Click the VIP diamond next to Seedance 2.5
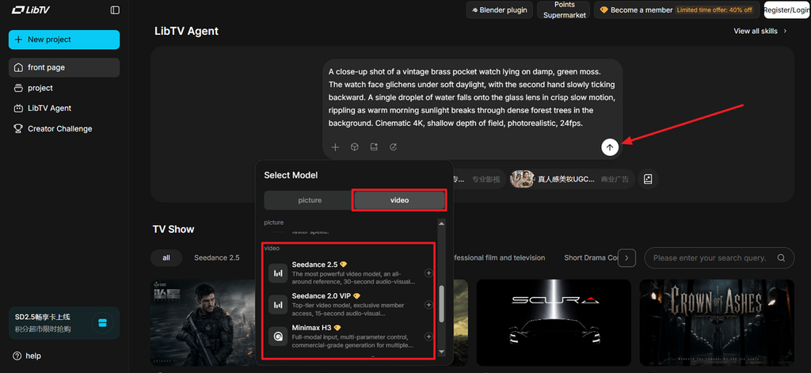 [343, 265]
